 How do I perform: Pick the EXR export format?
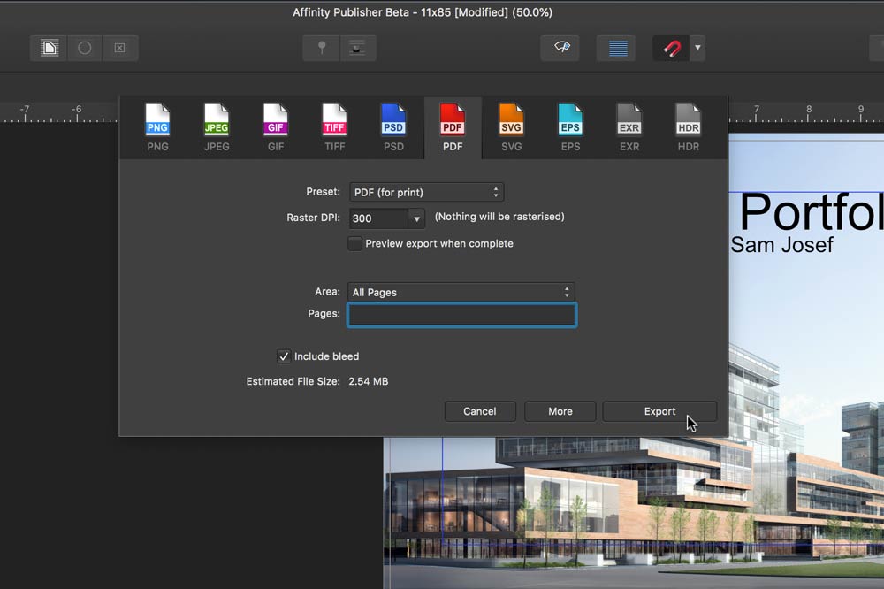[629, 128]
